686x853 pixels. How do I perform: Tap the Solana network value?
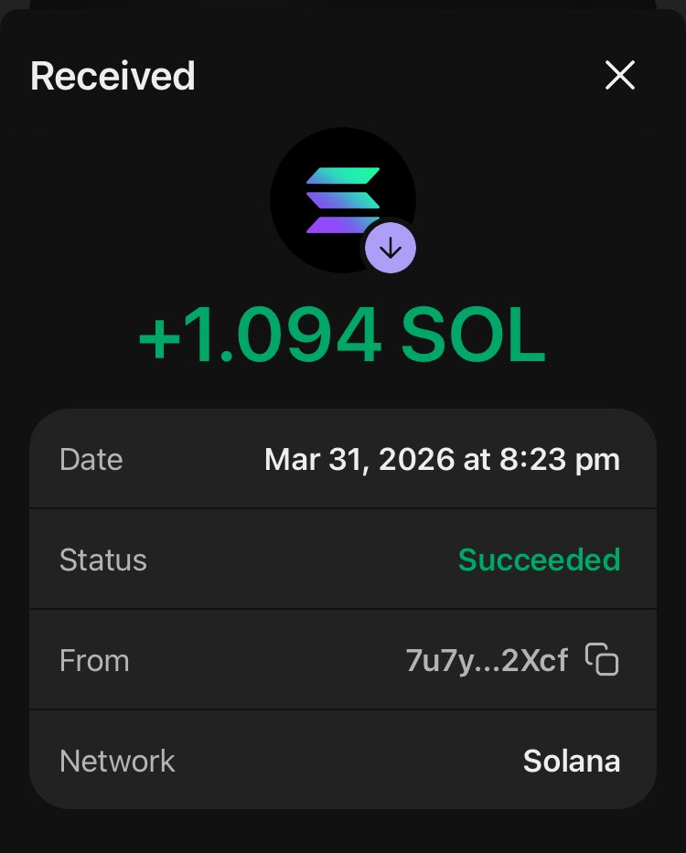pyautogui.click(x=572, y=761)
